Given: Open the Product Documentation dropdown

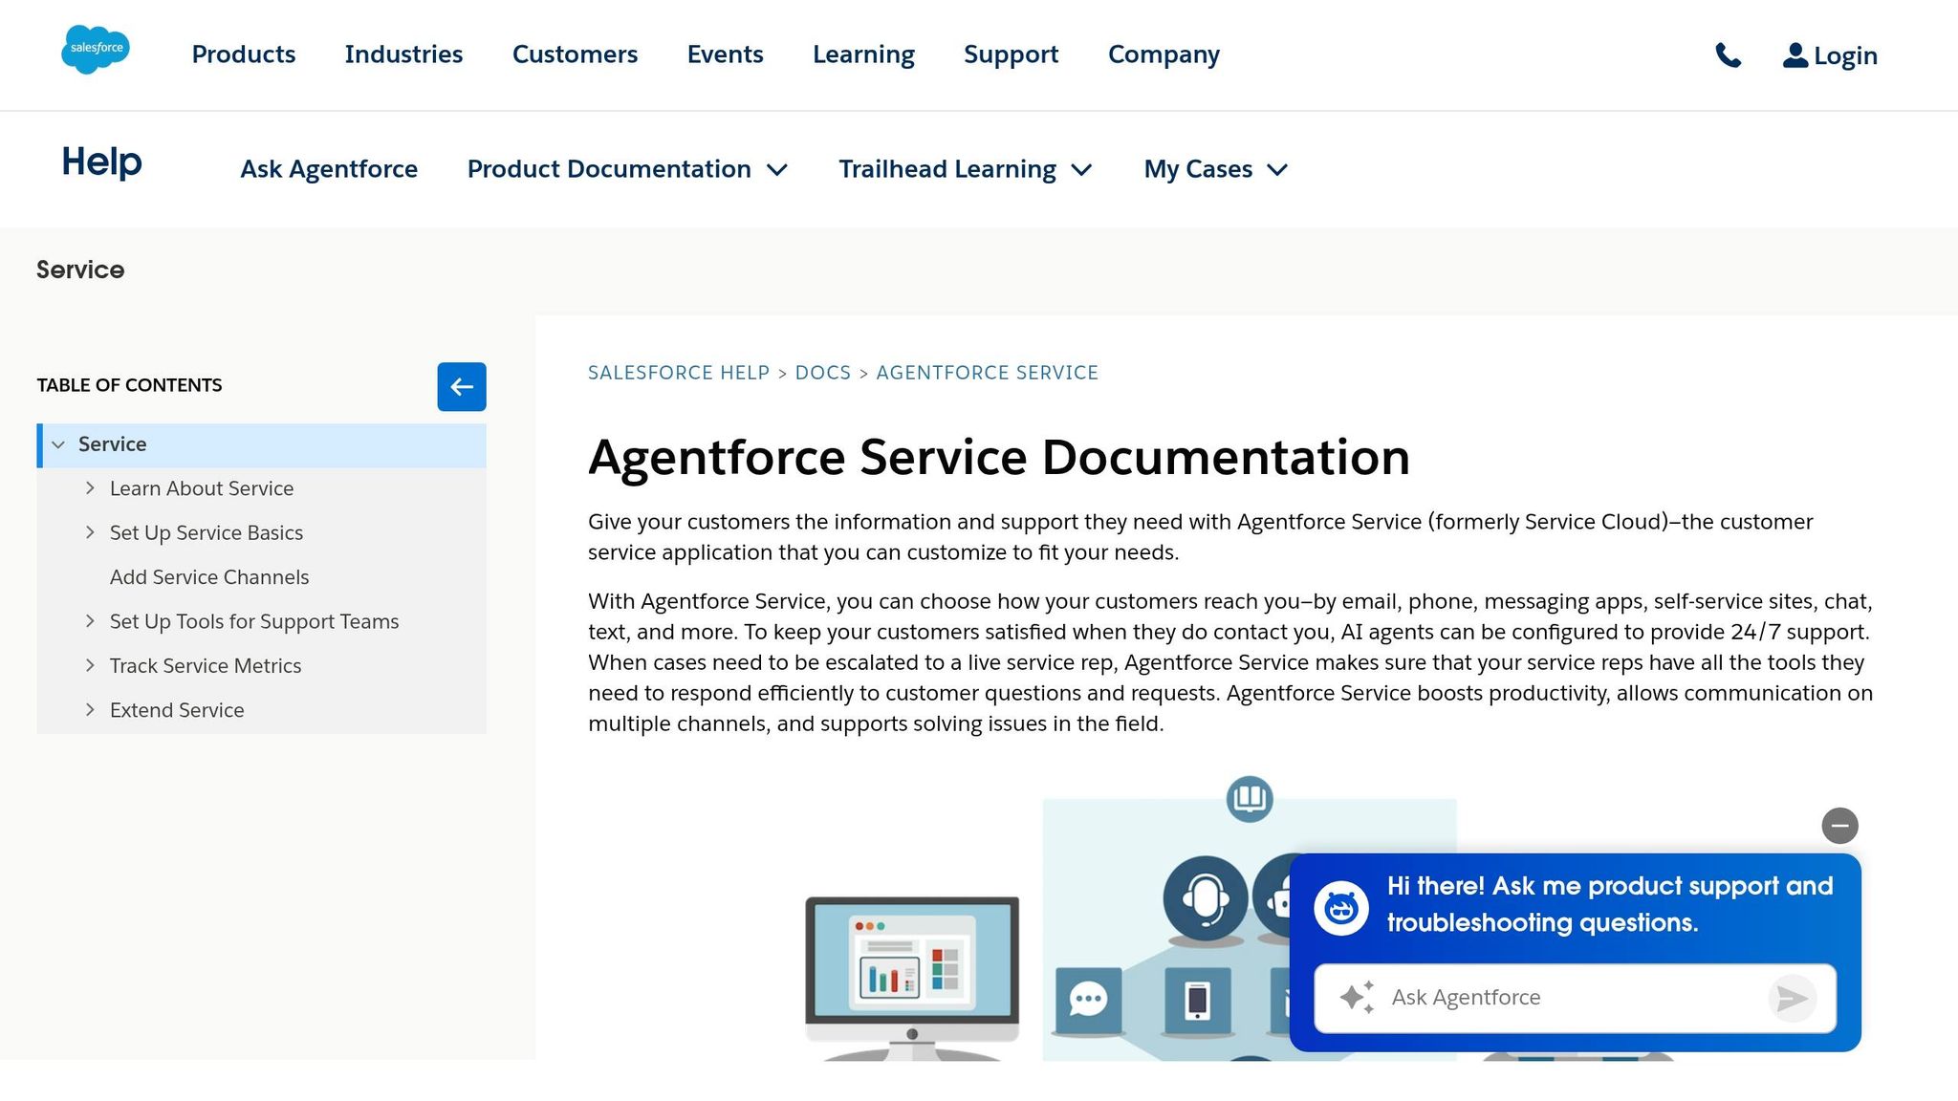Looking at the screenshot, I should (628, 169).
